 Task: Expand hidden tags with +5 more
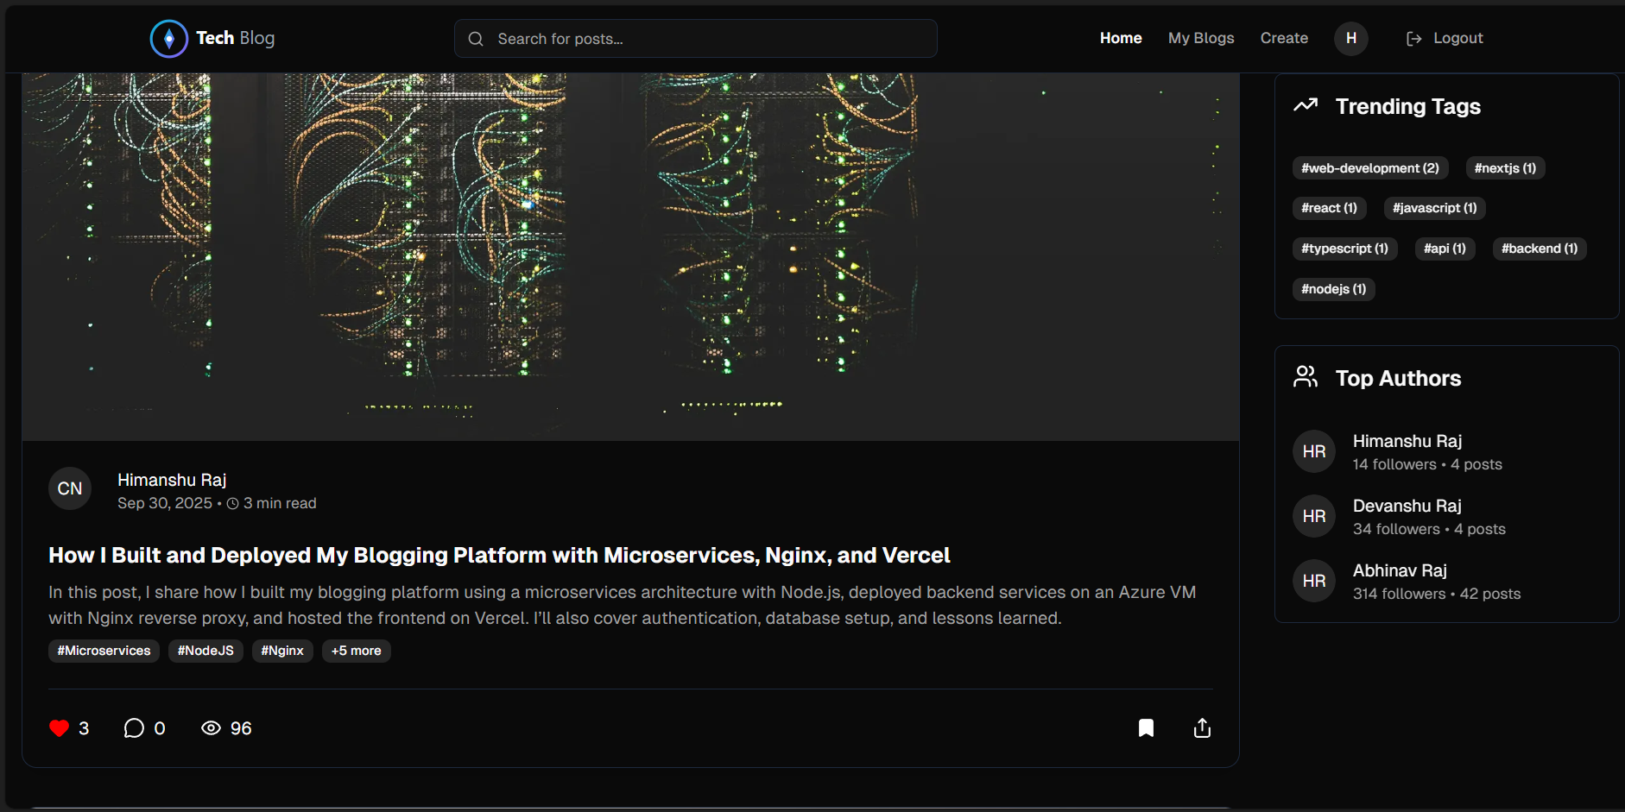coord(356,651)
